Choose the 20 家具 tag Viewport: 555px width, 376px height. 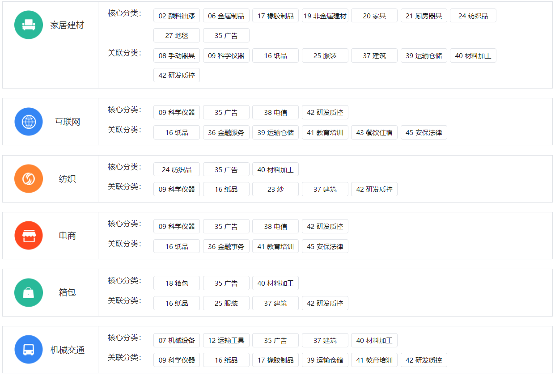coord(374,16)
